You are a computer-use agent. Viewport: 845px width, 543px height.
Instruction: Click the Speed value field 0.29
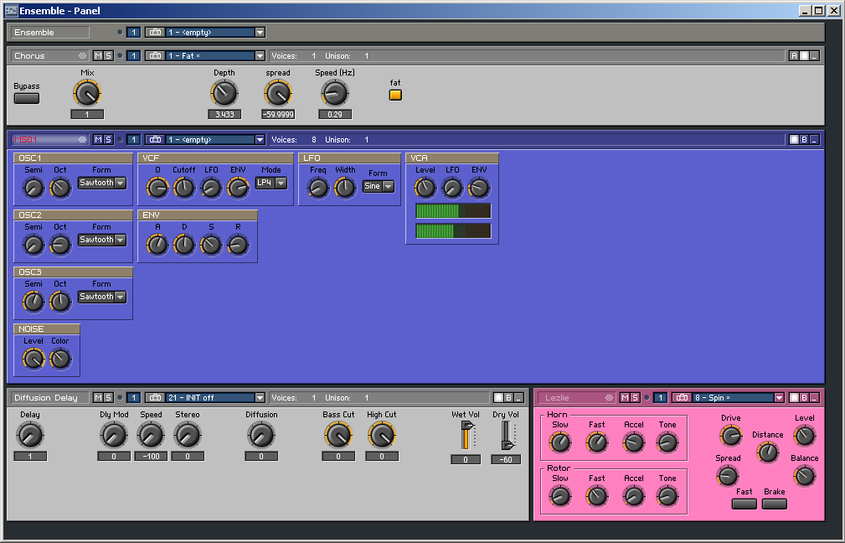[335, 114]
